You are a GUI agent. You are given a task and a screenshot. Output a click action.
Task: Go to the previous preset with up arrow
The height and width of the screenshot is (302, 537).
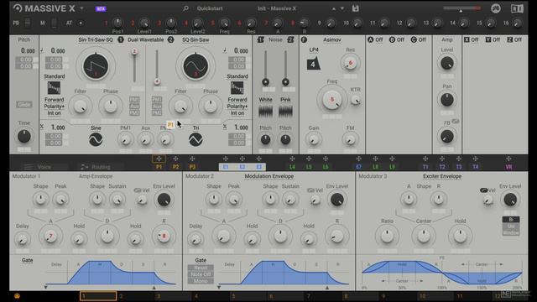coord(334,8)
